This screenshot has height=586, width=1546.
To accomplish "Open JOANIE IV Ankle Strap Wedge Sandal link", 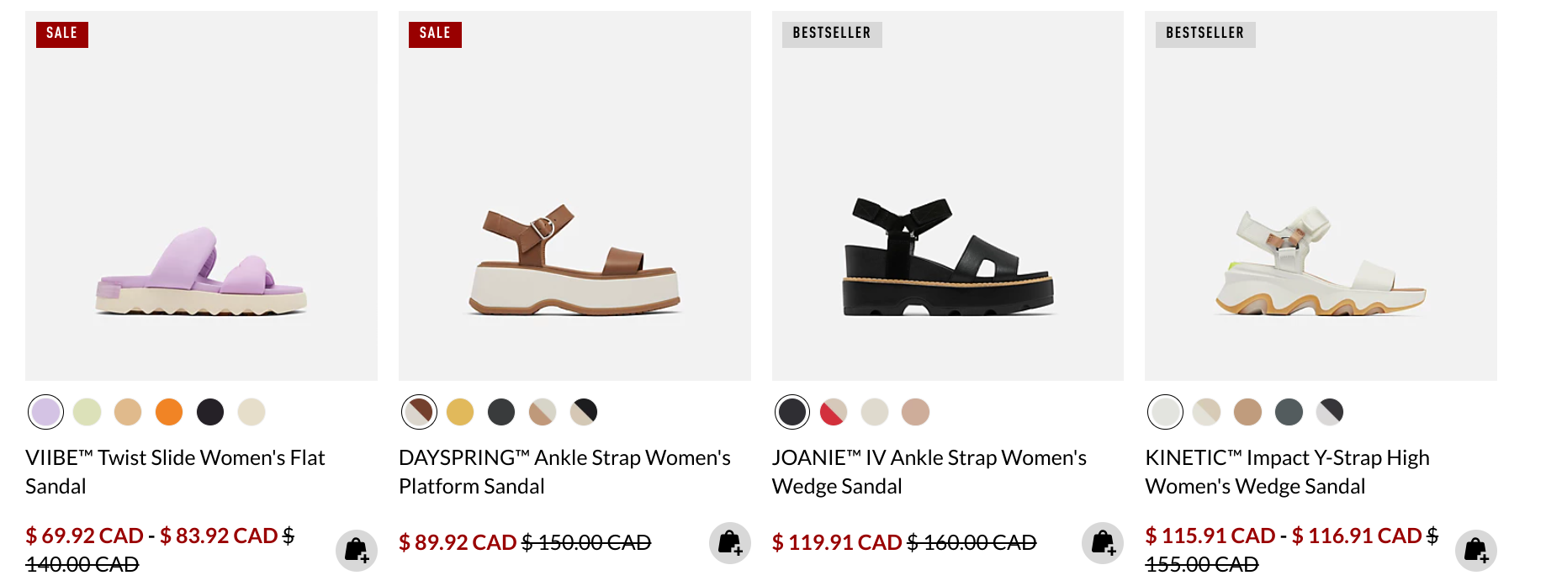I will pyautogui.click(x=929, y=472).
